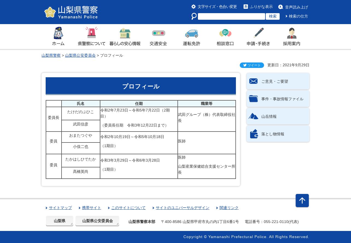Click 山梨産業保健総合支援センター所長 cell text

pyautogui.click(x=207, y=169)
